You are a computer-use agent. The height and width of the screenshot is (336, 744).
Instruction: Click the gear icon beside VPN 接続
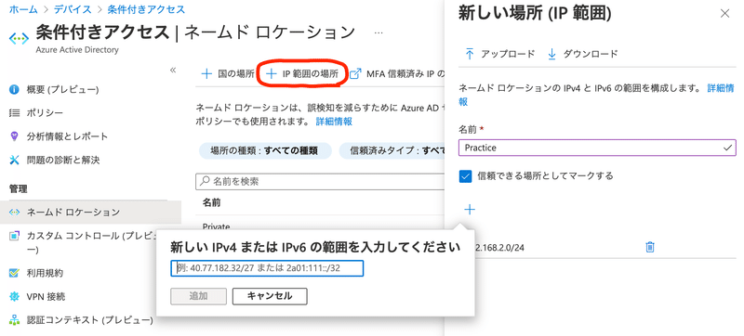tap(14, 297)
